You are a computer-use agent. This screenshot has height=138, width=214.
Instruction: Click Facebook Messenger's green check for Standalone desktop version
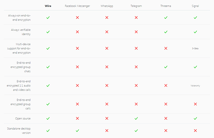(x=77, y=131)
